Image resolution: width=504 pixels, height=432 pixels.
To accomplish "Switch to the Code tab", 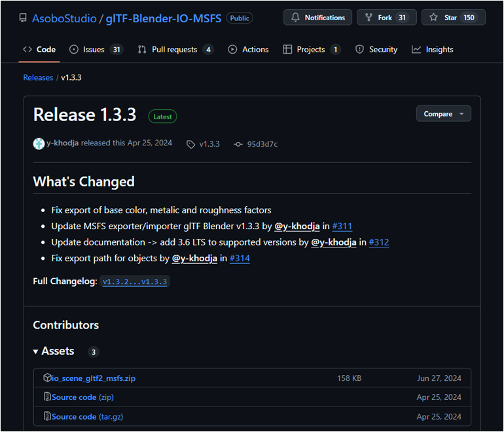I will tap(39, 50).
